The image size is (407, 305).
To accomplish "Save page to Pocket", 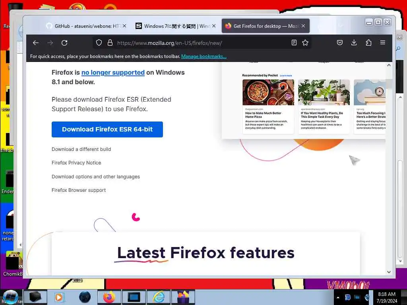I will (339, 43).
